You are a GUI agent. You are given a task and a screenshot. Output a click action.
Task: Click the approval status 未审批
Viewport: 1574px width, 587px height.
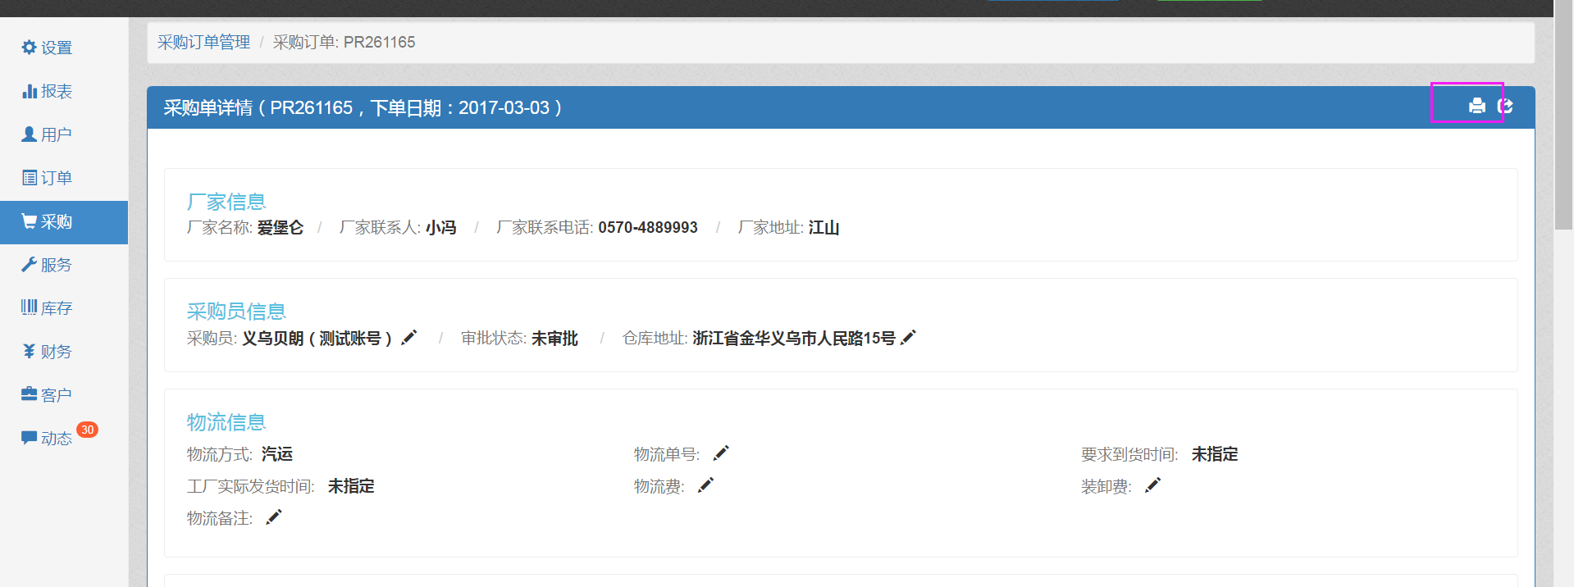pyautogui.click(x=554, y=338)
